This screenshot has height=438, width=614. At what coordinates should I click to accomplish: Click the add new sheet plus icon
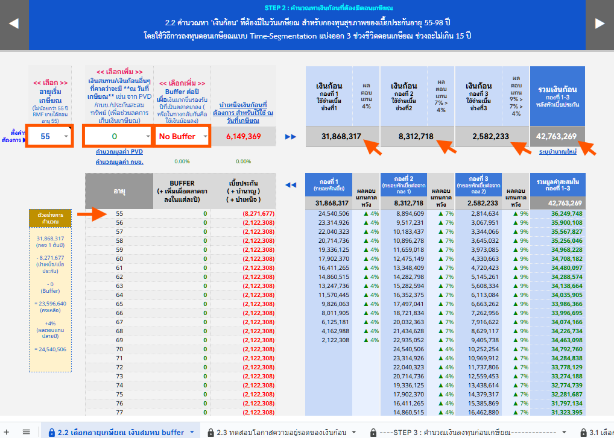coord(8,431)
